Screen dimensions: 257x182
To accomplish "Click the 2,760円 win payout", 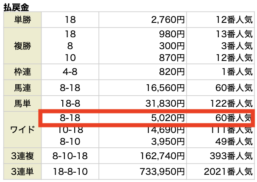I will tap(168, 19).
